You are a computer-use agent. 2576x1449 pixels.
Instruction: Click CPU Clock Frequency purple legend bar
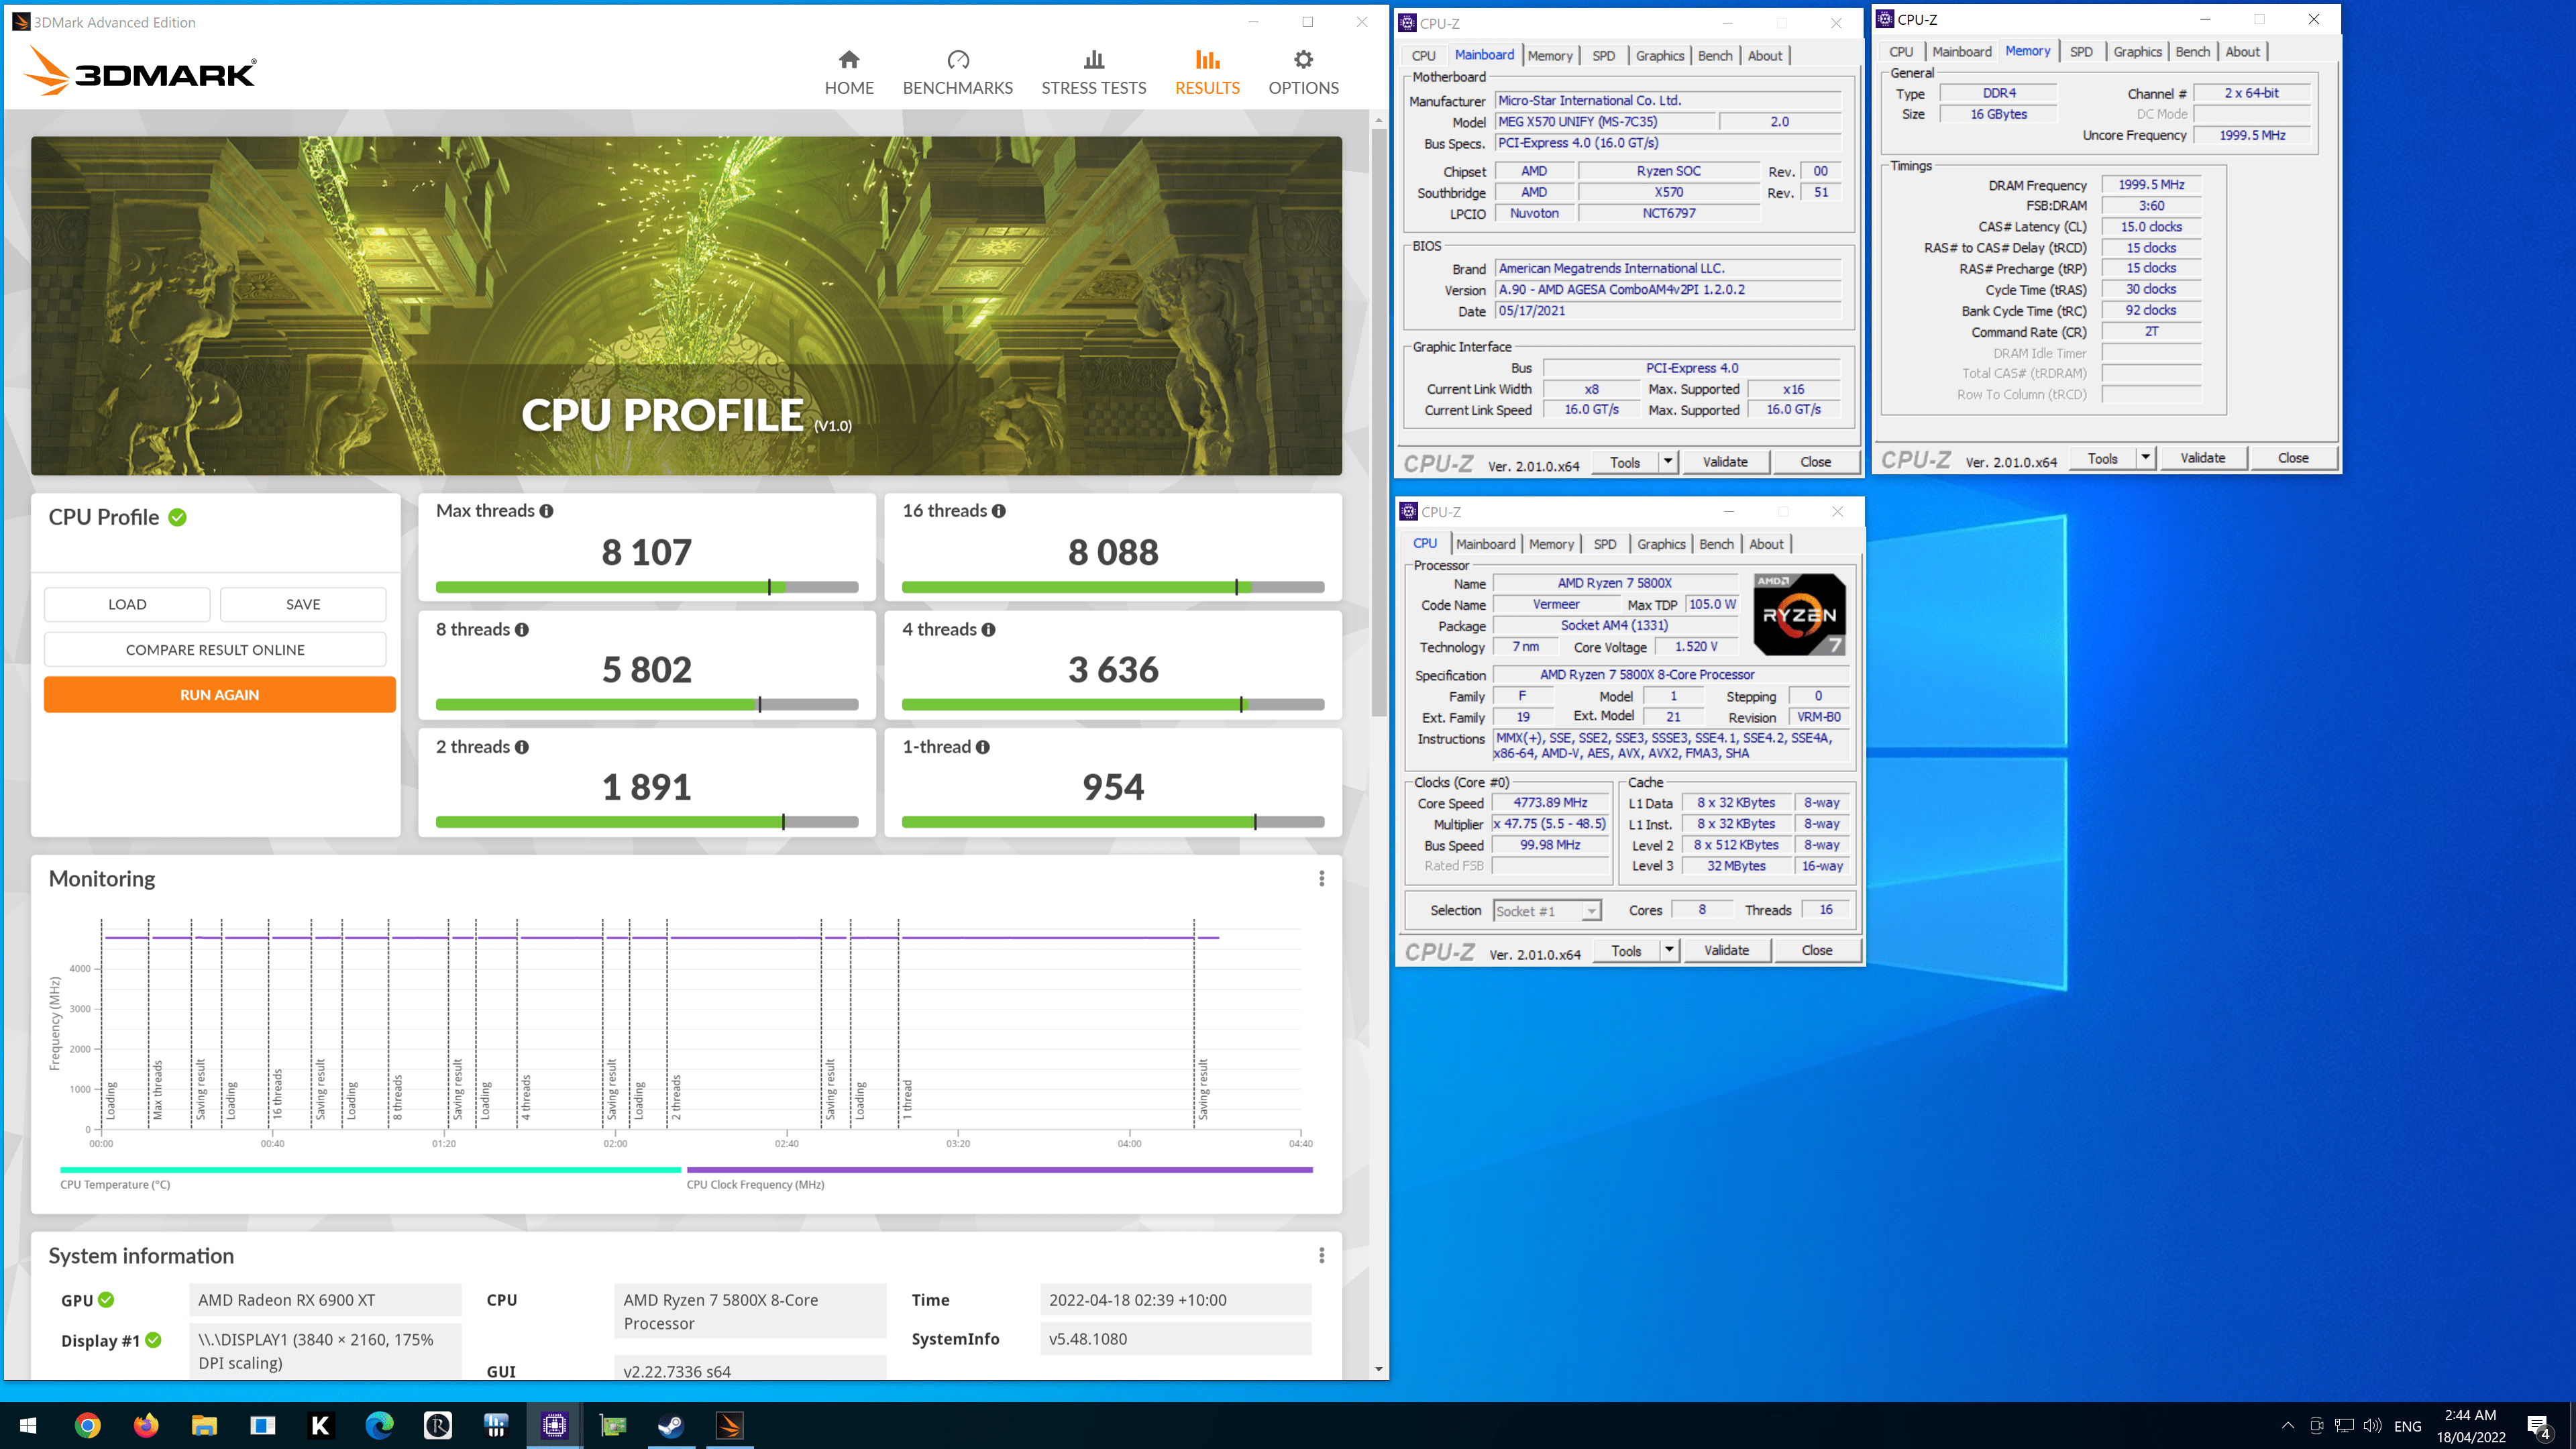coord(999,1169)
